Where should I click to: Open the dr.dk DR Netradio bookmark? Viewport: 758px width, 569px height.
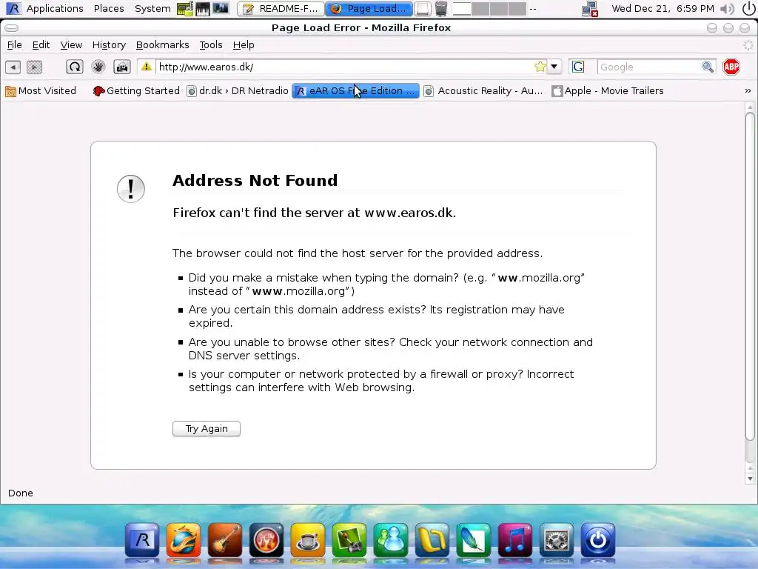[x=238, y=91]
